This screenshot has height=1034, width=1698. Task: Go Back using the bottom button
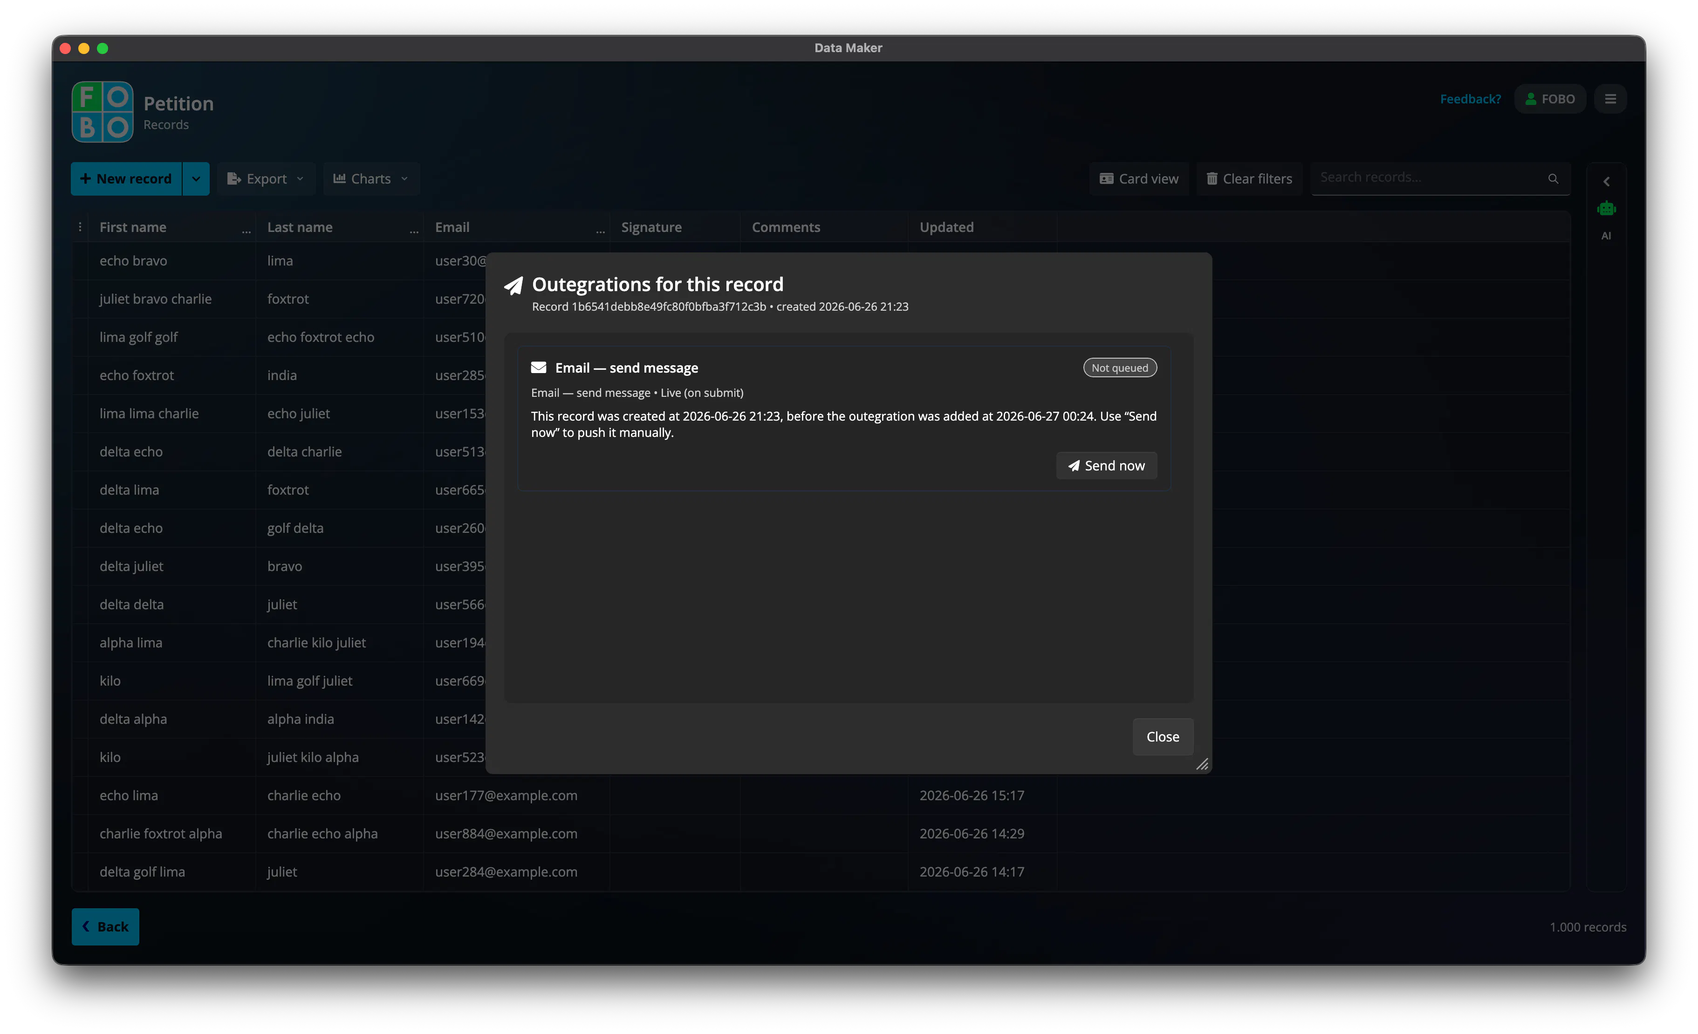[x=105, y=926]
